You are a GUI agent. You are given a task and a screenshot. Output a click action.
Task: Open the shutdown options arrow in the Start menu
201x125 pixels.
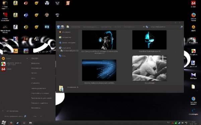click(x=41, y=116)
